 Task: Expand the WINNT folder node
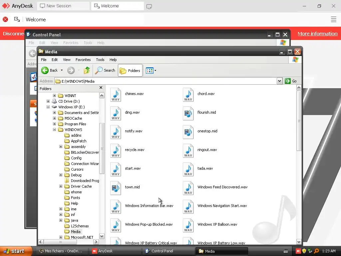click(x=54, y=96)
